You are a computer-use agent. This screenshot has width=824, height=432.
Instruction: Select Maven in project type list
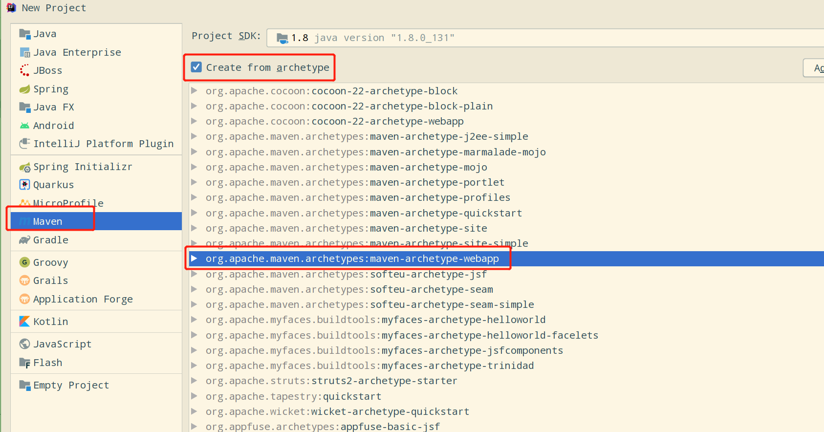click(96, 221)
